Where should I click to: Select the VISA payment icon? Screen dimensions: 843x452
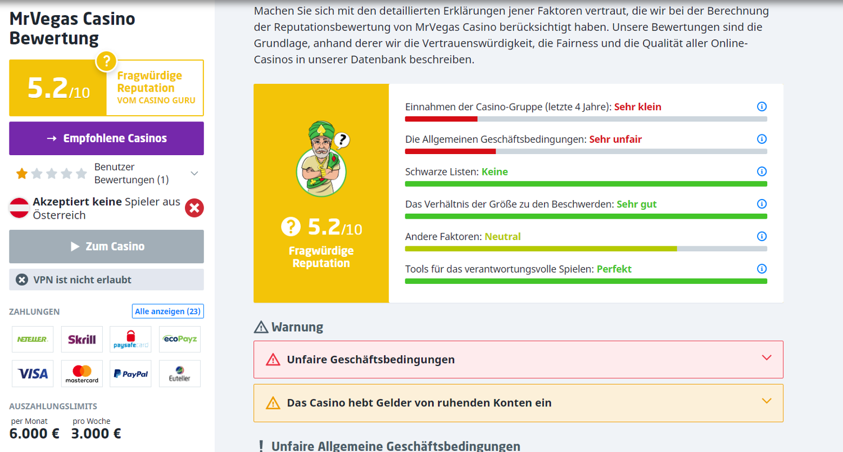pos(32,373)
